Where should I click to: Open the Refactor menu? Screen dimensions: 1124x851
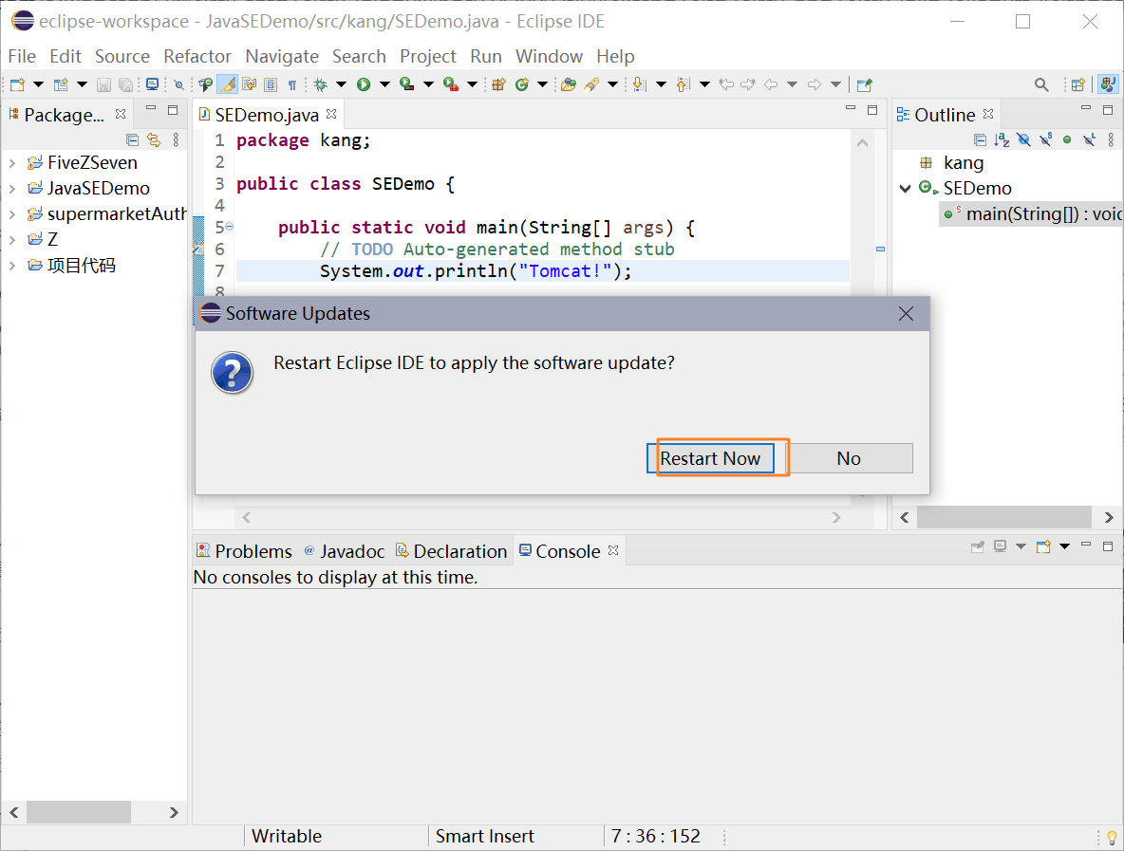click(x=197, y=56)
